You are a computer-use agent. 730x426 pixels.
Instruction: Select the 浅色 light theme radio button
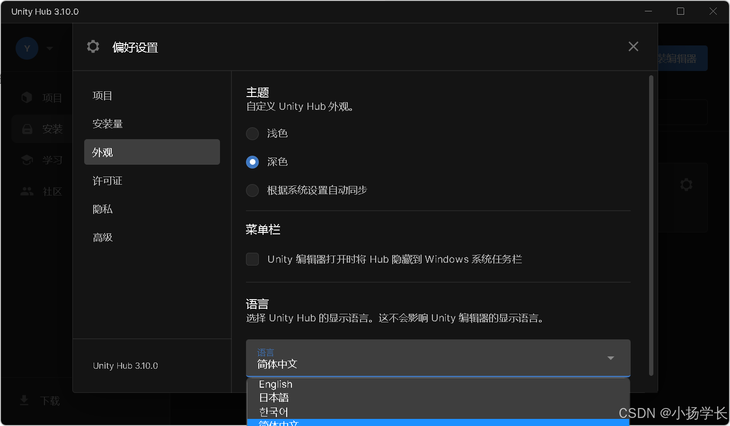[253, 133]
